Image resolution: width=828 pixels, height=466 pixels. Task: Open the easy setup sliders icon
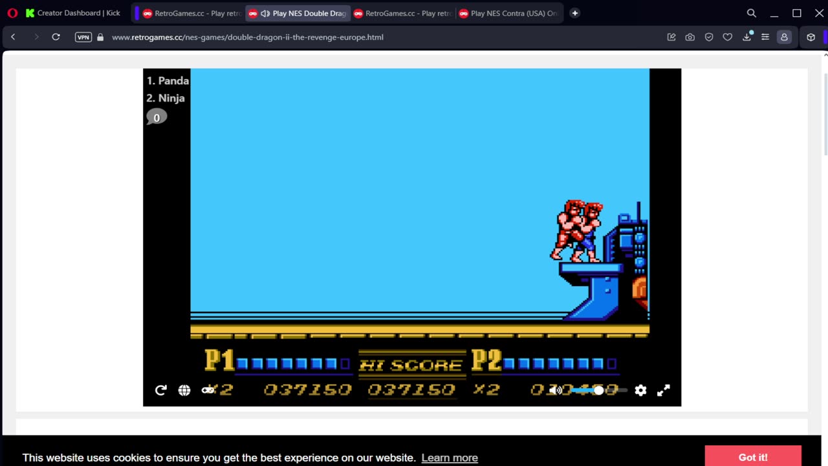point(765,37)
